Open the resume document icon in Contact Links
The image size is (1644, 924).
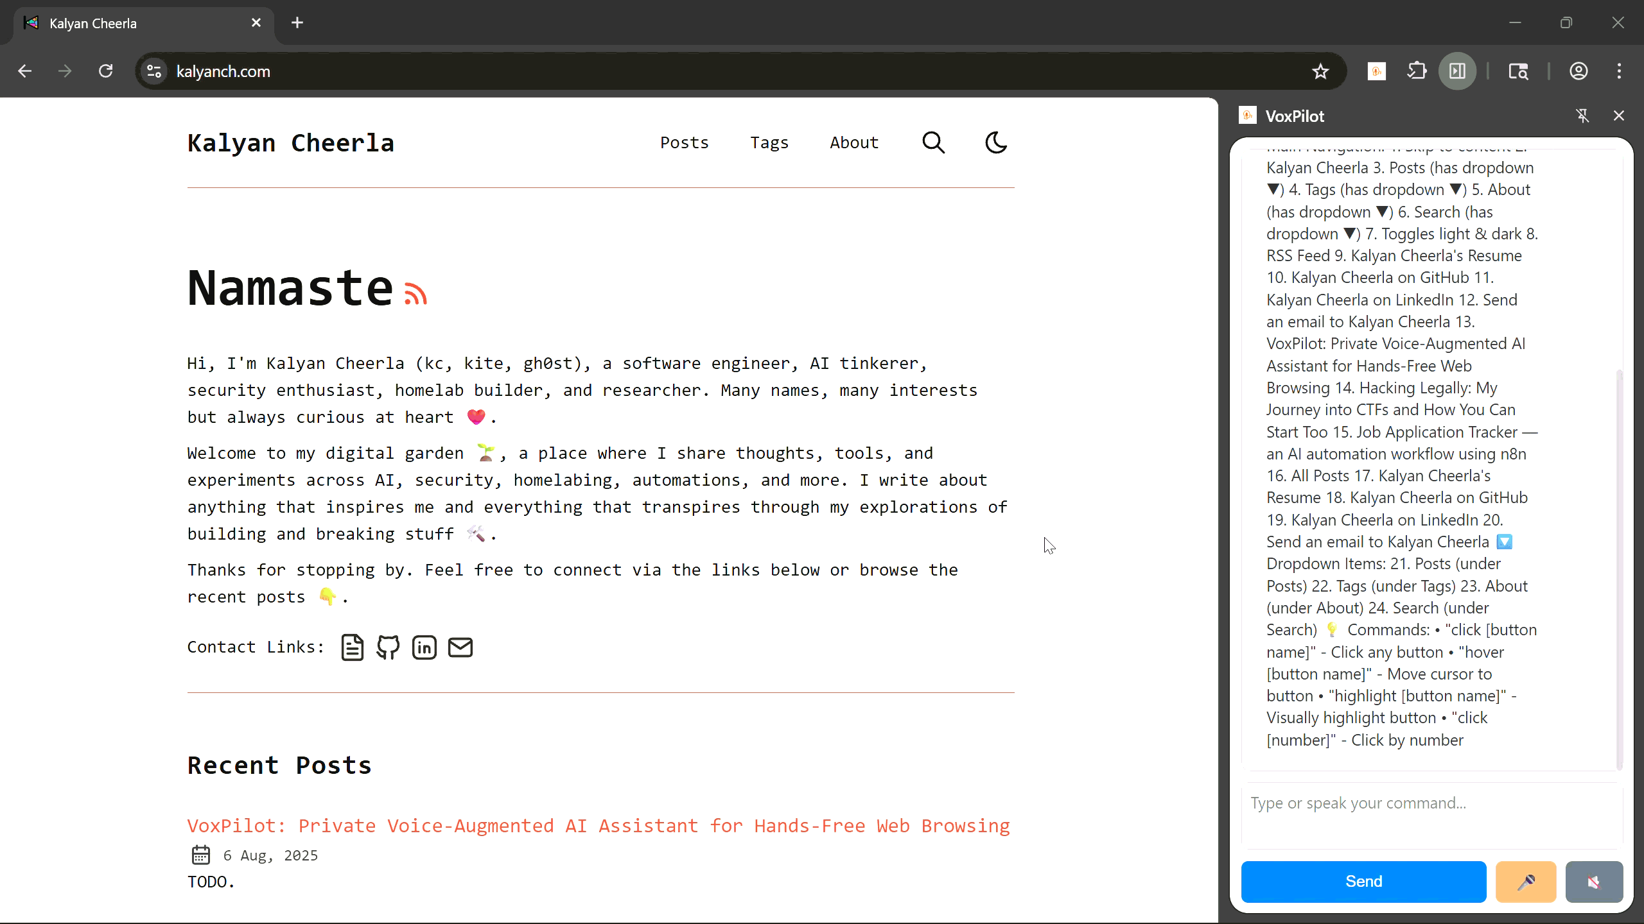[352, 647]
